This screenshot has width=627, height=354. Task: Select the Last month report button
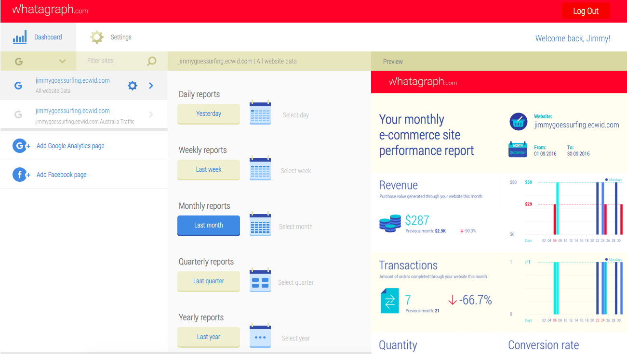tap(209, 226)
